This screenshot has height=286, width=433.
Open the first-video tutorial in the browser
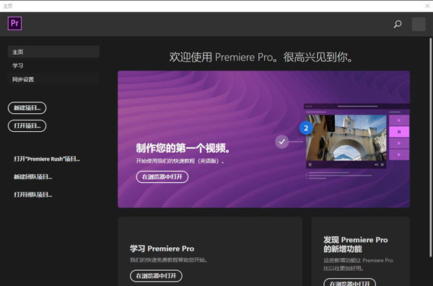(x=162, y=176)
